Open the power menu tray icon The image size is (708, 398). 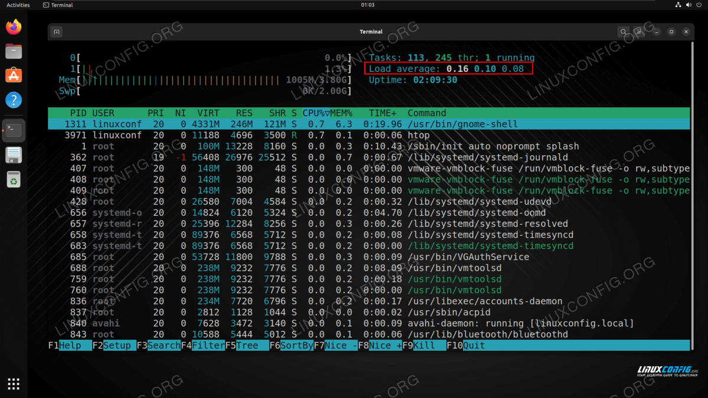(700, 5)
